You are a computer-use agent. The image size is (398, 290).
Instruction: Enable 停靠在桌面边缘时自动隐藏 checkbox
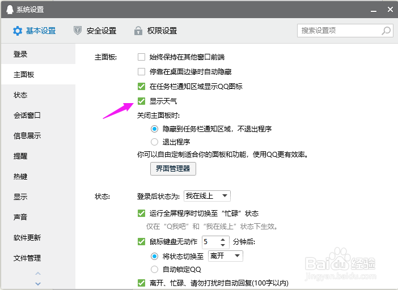pos(141,72)
